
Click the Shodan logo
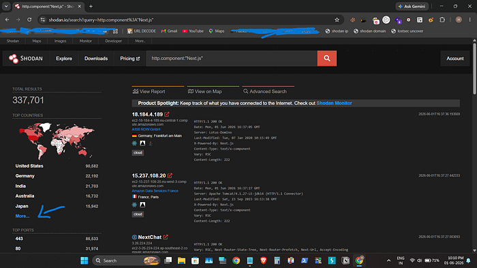click(26, 58)
